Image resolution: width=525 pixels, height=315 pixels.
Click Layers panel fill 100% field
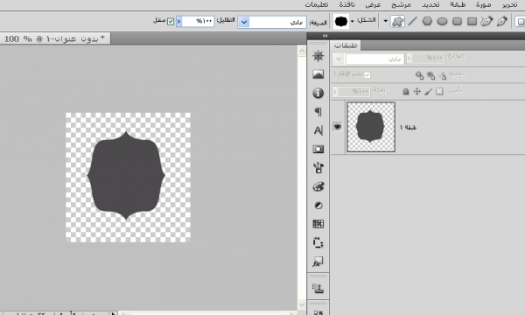(353, 91)
